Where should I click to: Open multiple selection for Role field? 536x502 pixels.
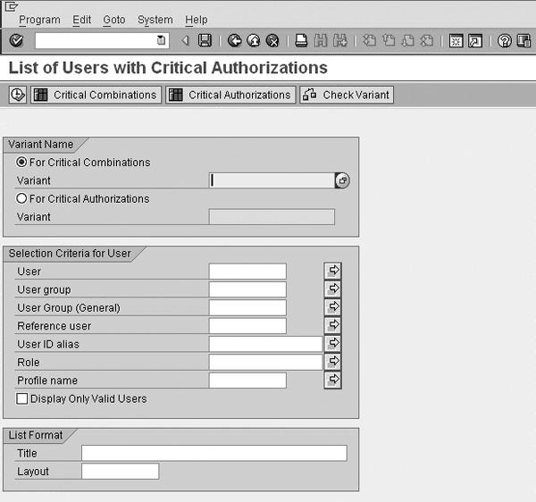[x=333, y=362]
